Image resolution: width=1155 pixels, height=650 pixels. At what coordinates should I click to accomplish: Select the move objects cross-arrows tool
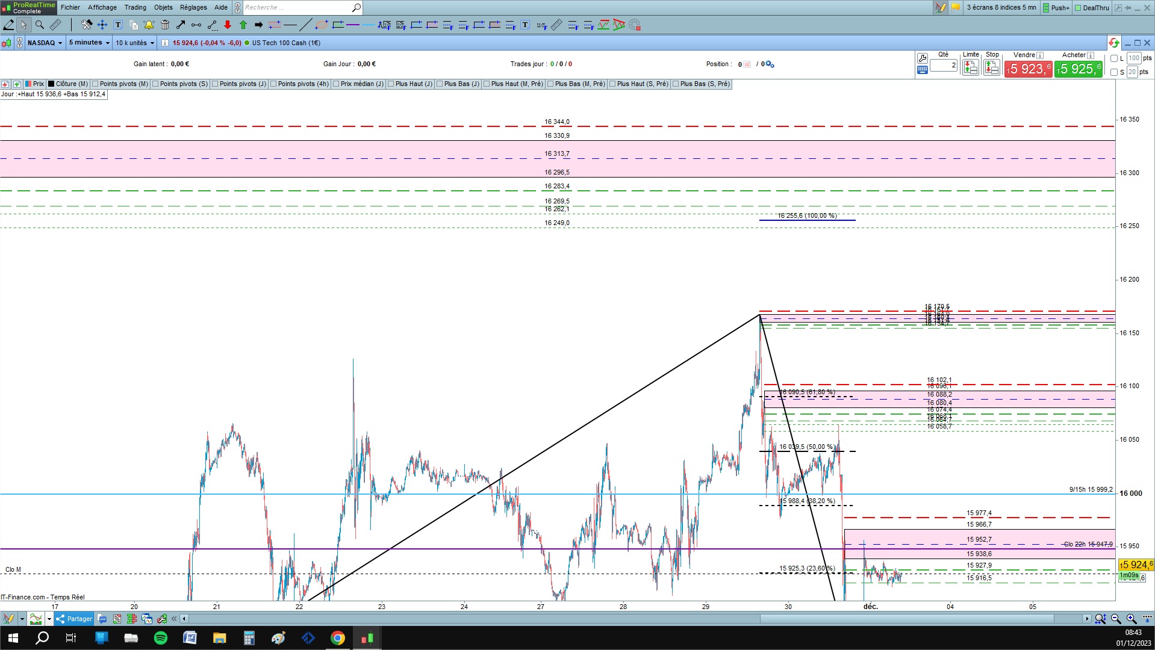102,25
